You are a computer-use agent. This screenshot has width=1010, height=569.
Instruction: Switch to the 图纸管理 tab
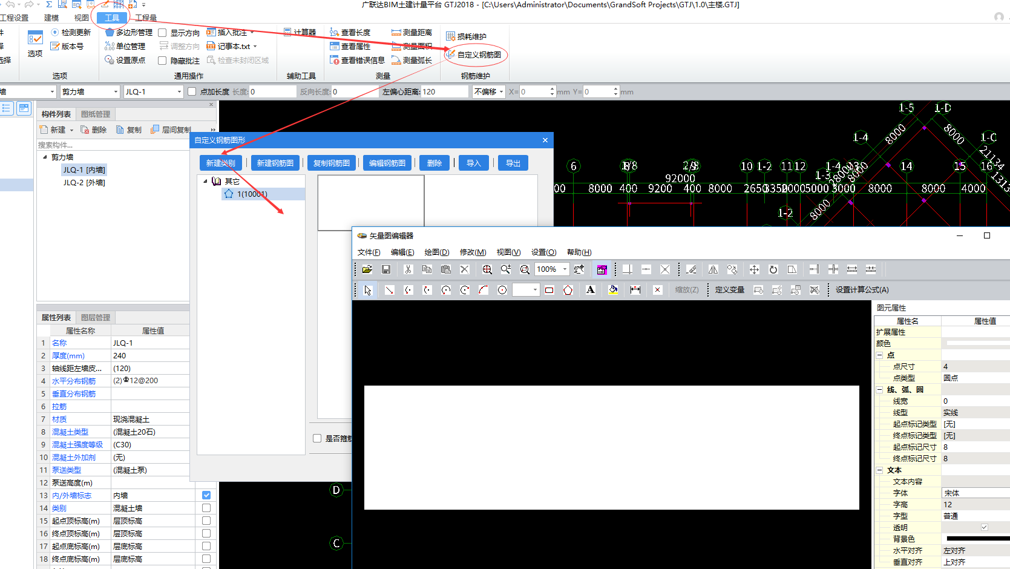coord(96,114)
